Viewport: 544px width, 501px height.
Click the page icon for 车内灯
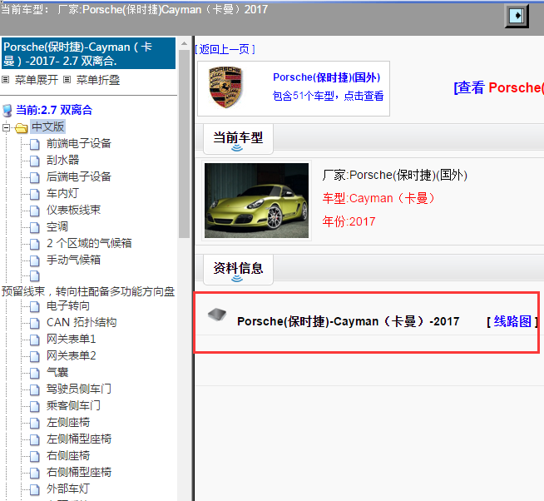pos(34,194)
